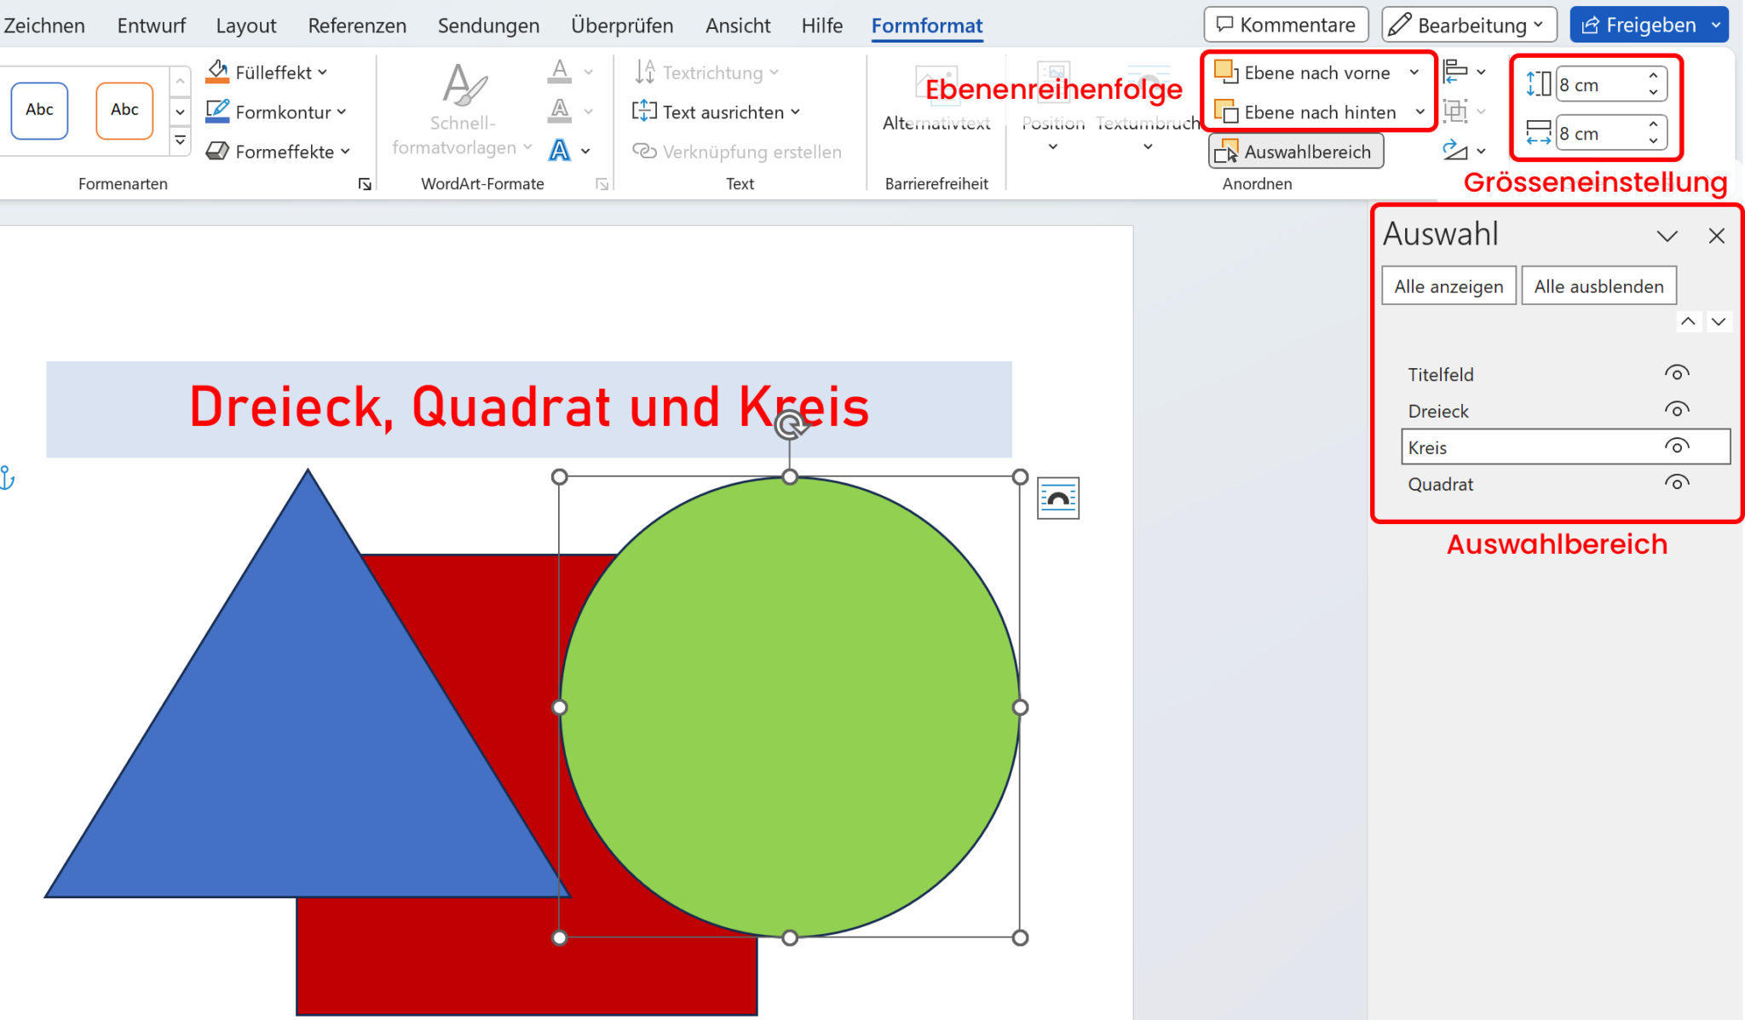The height and width of the screenshot is (1020, 1745).
Task: Select the blue Texteffekt icon
Action: (x=559, y=150)
